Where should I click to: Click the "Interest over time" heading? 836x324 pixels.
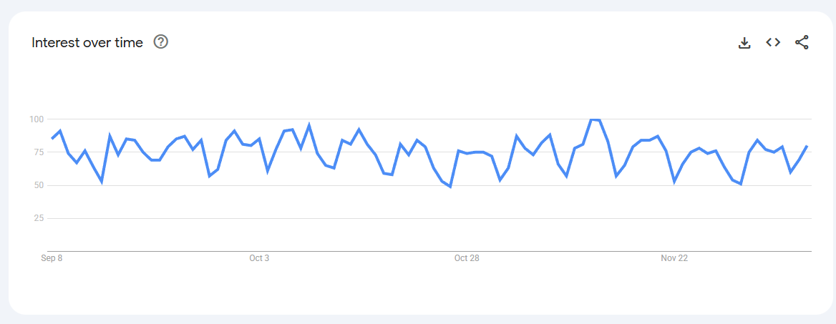tap(87, 43)
